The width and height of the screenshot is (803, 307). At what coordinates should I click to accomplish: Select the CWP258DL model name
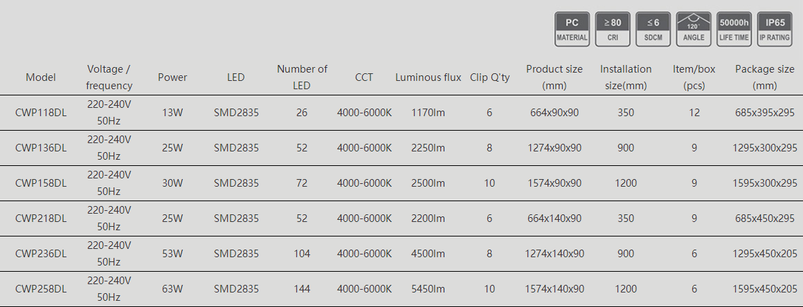[x=41, y=289]
